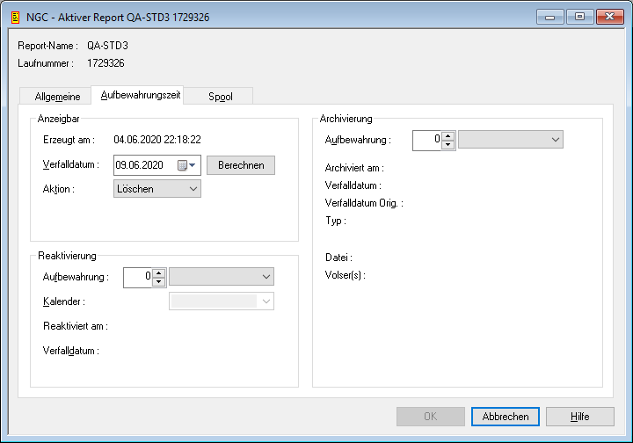The image size is (633, 443).
Task: Click into the Verfalldatum date field
Action: [146, 165]
